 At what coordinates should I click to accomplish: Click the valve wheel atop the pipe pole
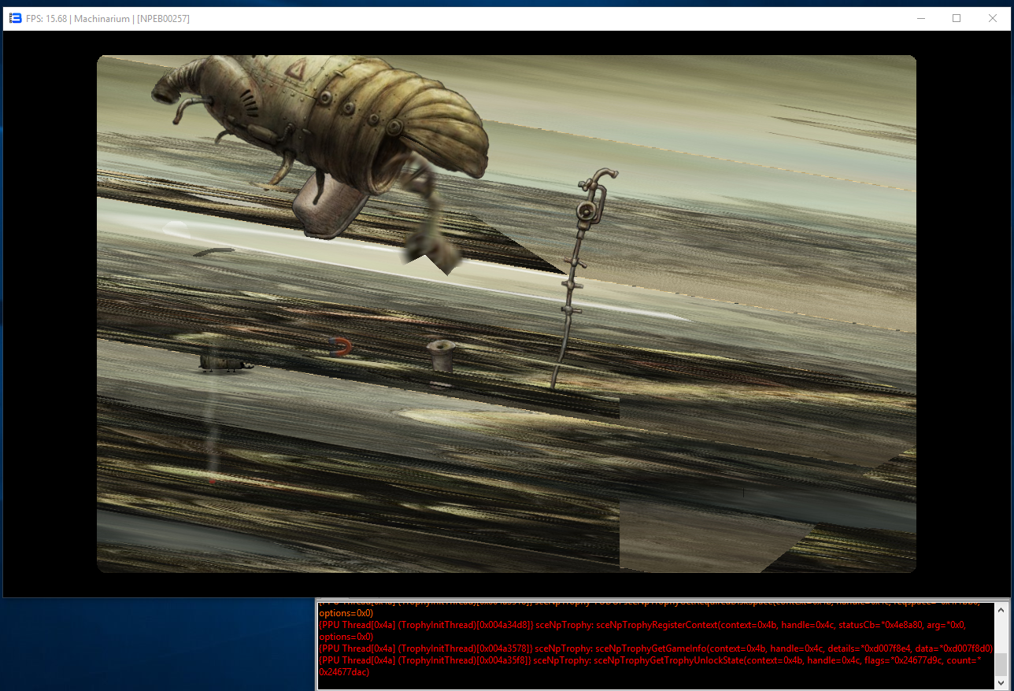(587, 209)
